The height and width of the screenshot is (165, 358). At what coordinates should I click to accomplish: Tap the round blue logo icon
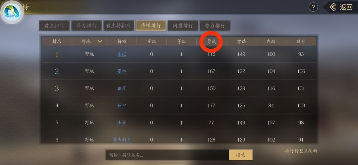pos(12,12)
